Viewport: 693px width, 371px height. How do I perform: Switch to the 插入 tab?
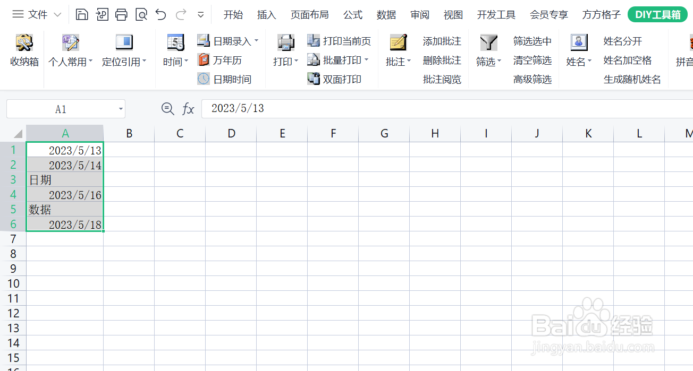[x=266, y=15]
